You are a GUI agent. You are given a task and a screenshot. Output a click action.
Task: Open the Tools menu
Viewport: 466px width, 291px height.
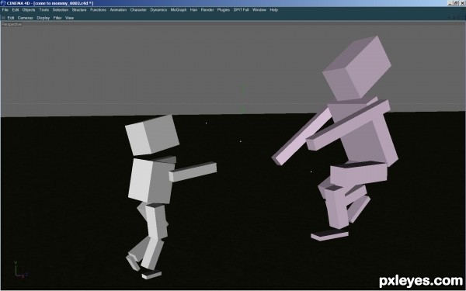tap(43, 10)
